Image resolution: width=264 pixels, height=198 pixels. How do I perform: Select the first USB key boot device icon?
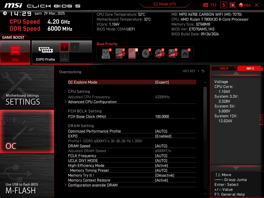pos(106,54)
